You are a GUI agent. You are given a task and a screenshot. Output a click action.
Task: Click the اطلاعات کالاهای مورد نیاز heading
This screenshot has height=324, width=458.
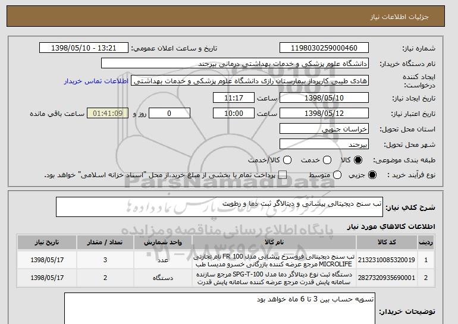coord(391,227)
